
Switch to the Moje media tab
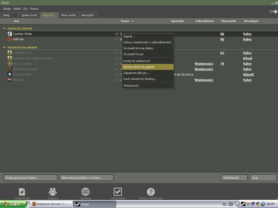pos(68,15)
